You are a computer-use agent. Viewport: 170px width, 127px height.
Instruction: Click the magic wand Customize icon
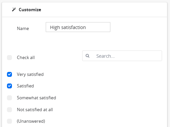tap(14, 10)
